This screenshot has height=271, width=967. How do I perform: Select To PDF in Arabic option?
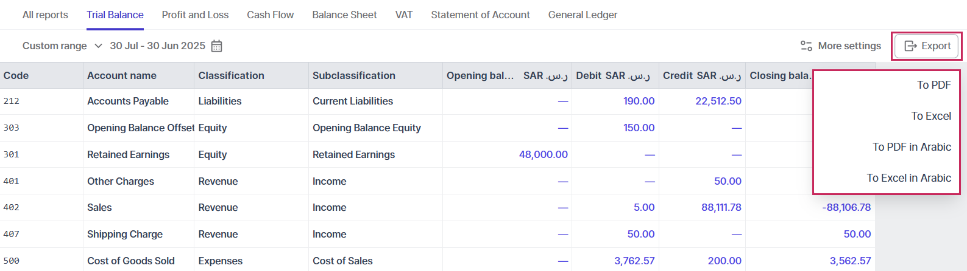click(x=912, y=147)
